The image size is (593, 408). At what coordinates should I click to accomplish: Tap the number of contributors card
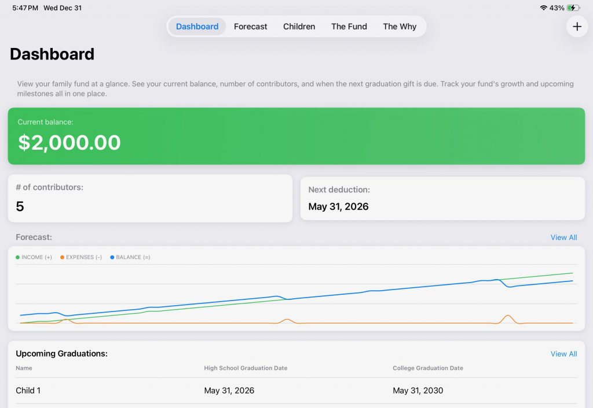150,198
